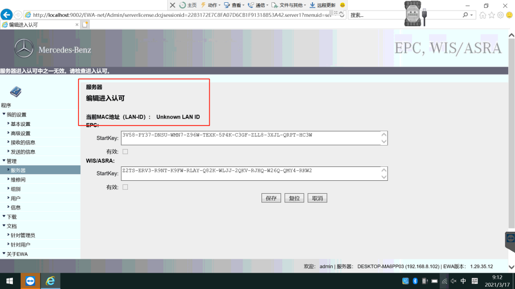Open 信息 in sidebar
This screenshot has height=289, width=515.
point(16,207)
